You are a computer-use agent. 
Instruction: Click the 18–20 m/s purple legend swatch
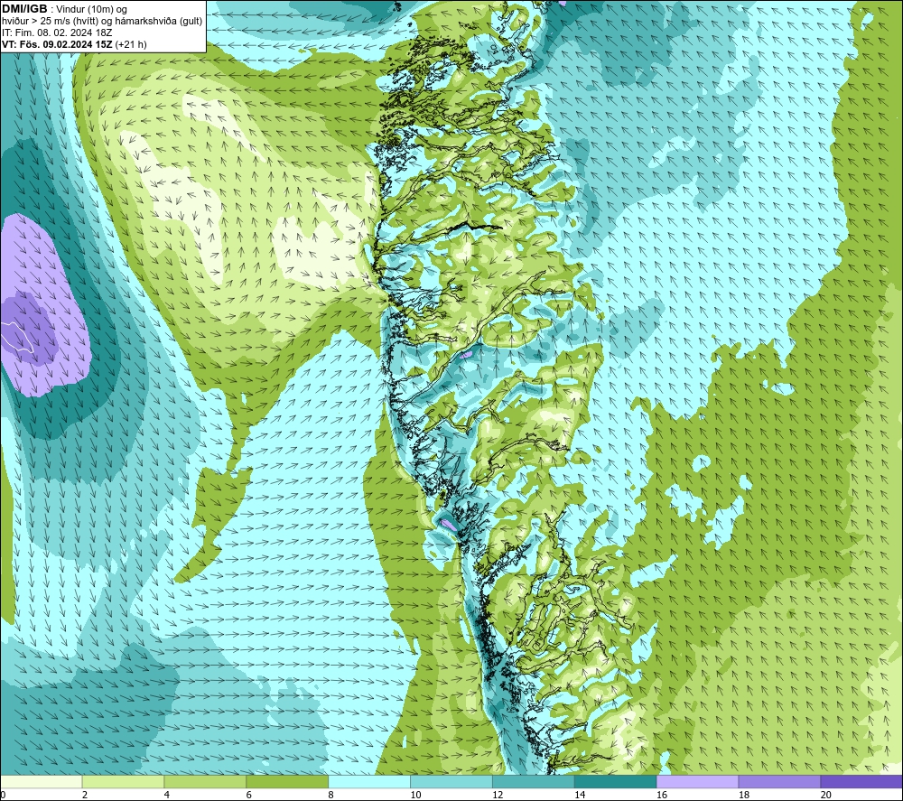779,781
